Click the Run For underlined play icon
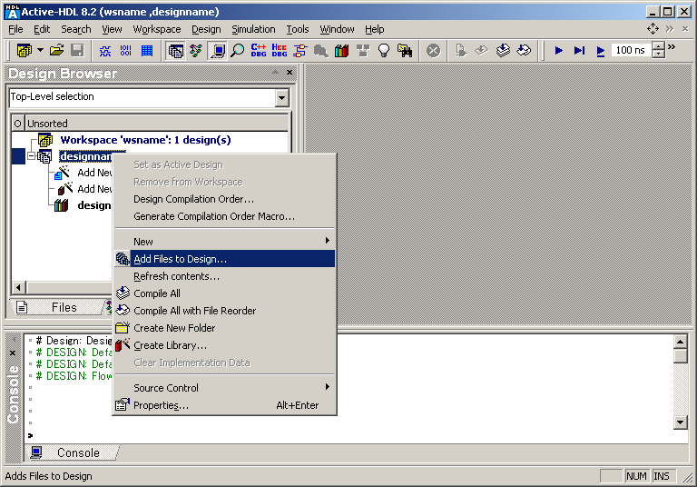Image resolution: width=697 pixels, height=487 pixels. point(601,51)
